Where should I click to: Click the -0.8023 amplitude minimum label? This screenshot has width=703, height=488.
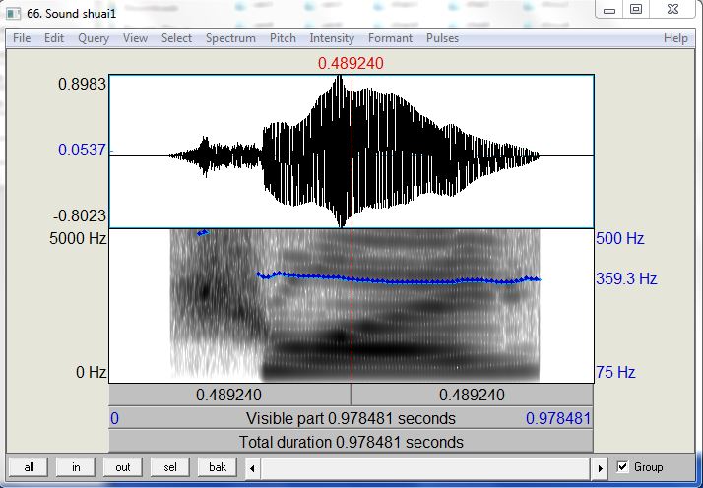click(80, 216)
